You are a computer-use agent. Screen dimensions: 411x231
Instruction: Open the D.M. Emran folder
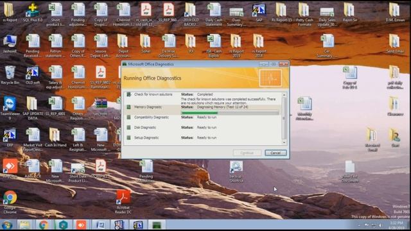coord(395,13)
